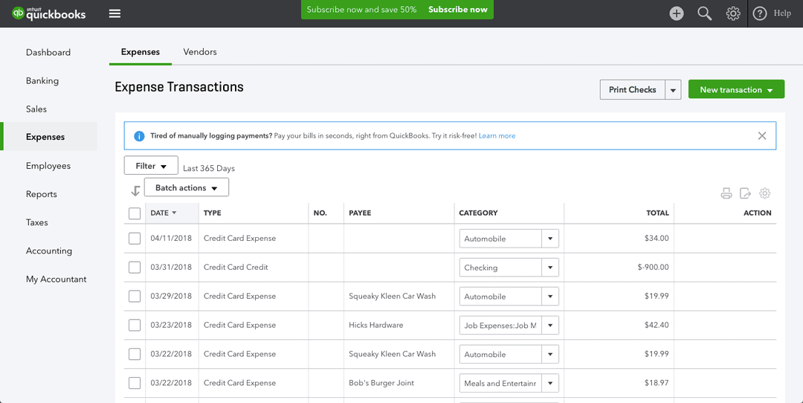Screen dimensions: 803x403
Task: Follow the Learn more link
Action: tap(497, 136)
